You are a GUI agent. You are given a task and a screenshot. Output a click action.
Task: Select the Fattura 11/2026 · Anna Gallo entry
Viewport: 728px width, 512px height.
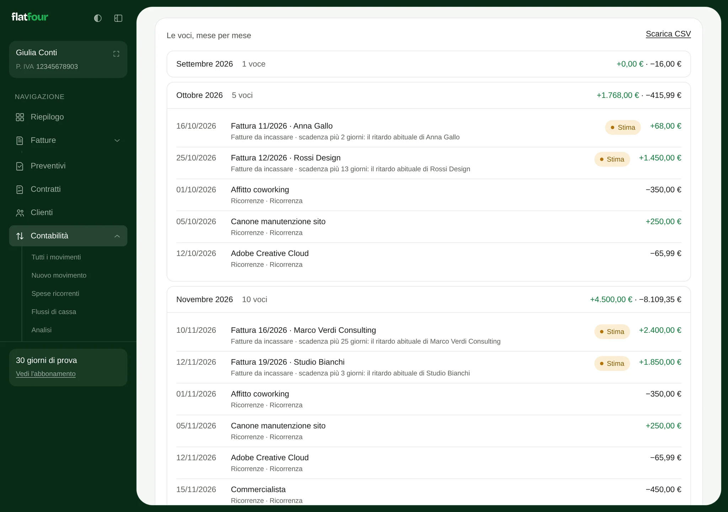point(429,131)
